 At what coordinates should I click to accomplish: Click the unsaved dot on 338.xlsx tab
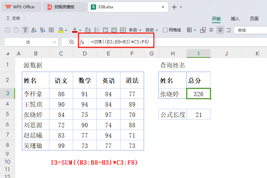(x=163, y=7)
